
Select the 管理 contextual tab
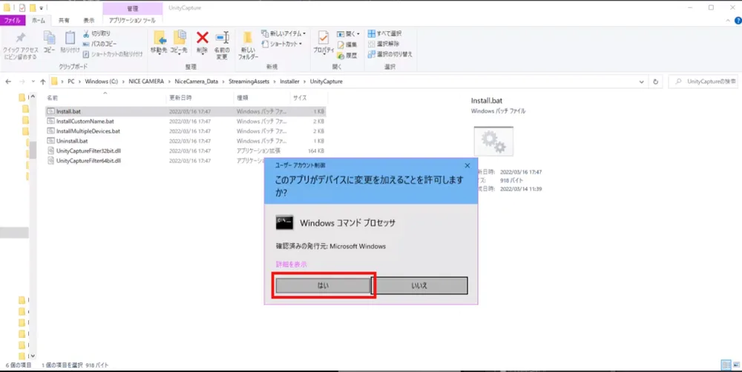click(x=133, y=8)
